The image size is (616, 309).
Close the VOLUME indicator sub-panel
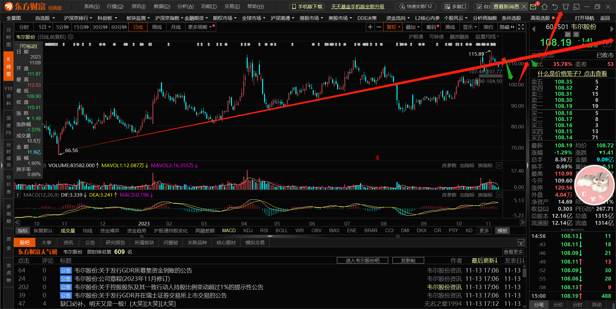click(x=499, y=166)
